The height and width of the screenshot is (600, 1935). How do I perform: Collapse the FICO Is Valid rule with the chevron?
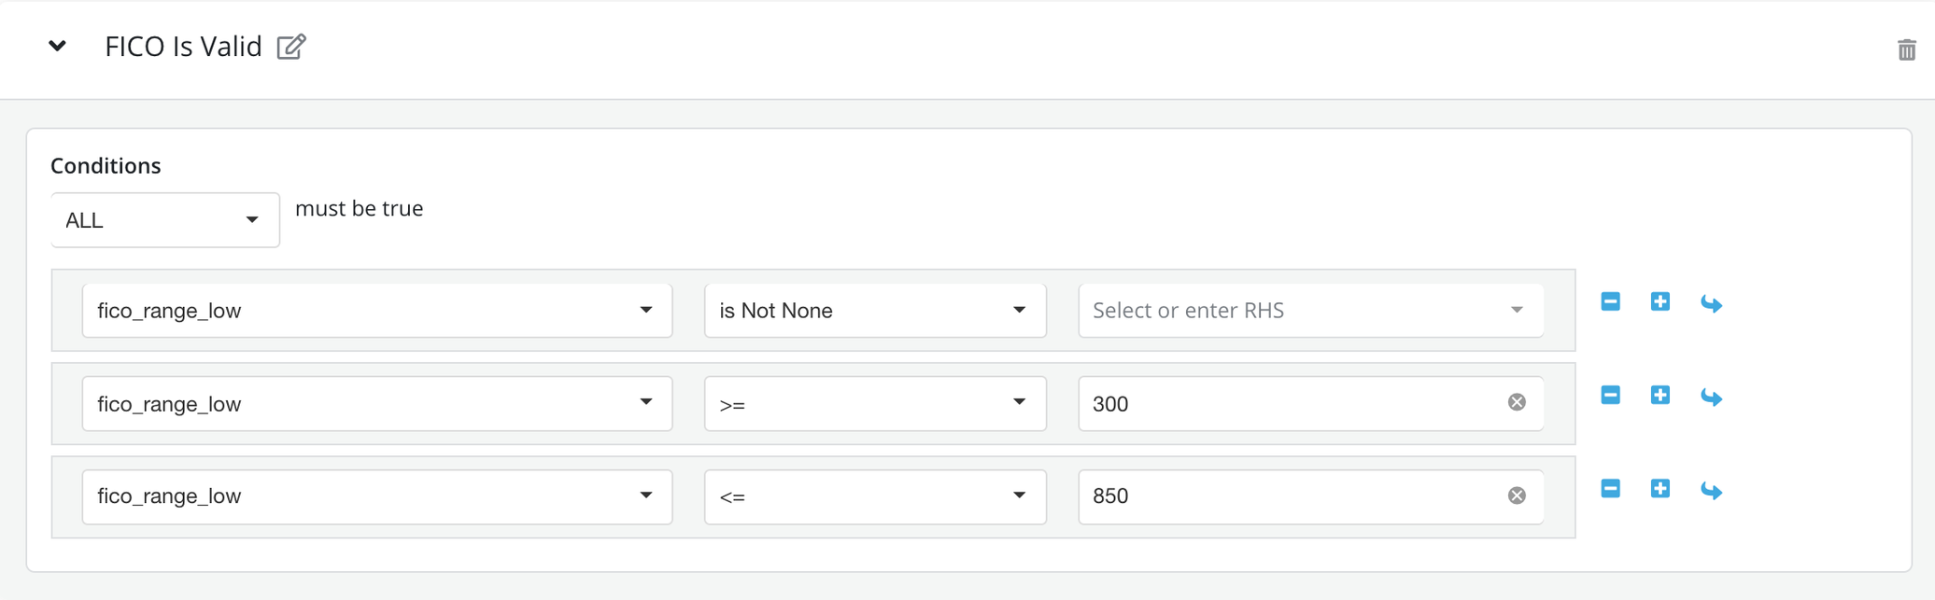pyautogui.click(x=57, y=46)
